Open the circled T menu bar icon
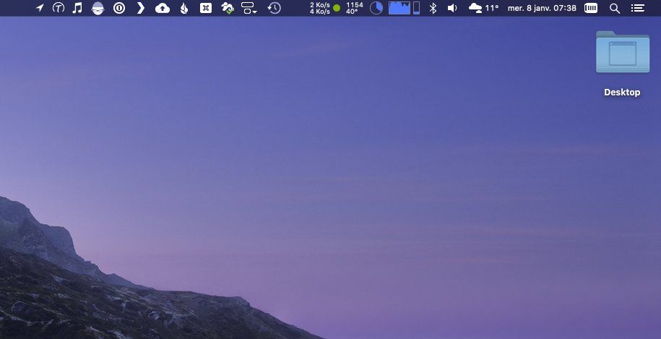 coord(59,8)
